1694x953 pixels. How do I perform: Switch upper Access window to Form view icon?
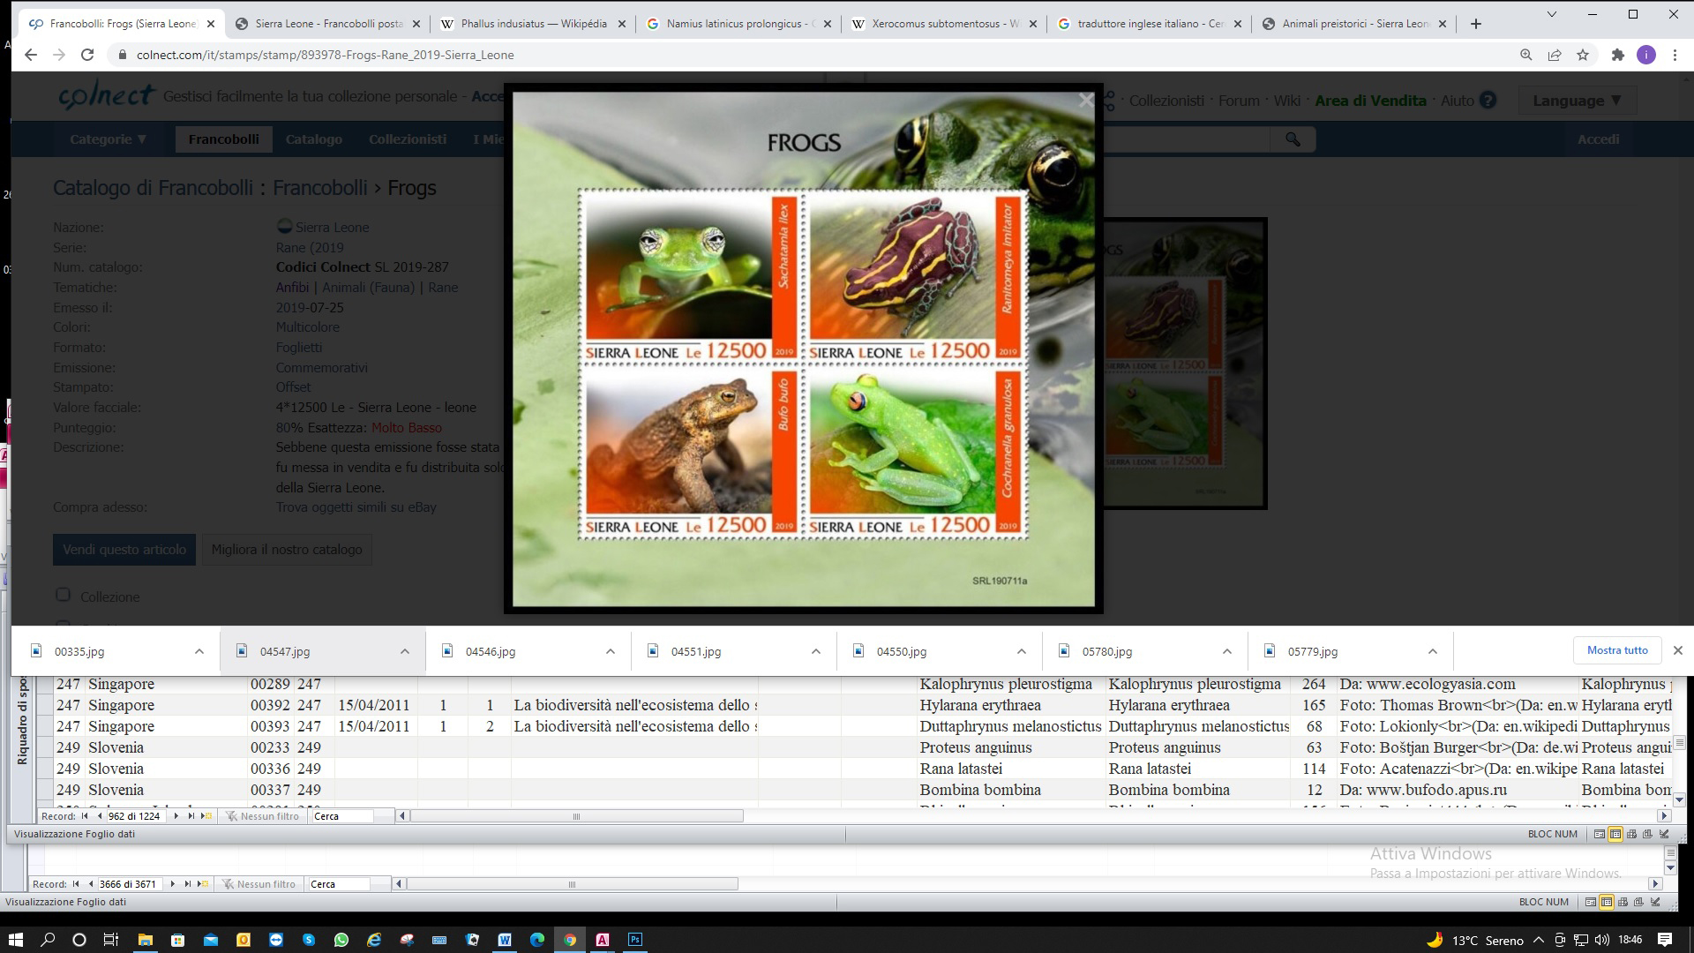pos(1599,834)
